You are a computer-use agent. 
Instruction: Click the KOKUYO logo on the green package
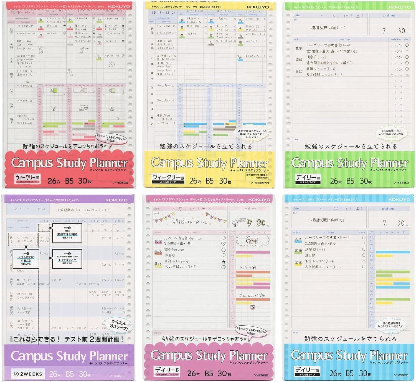click(x=399, y=7)
